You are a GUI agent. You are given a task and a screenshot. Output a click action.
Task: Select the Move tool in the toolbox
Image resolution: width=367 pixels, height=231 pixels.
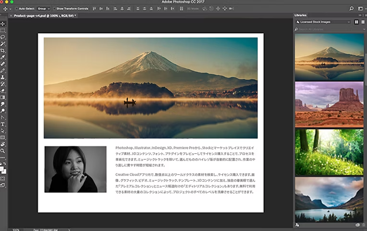(3, 23)
